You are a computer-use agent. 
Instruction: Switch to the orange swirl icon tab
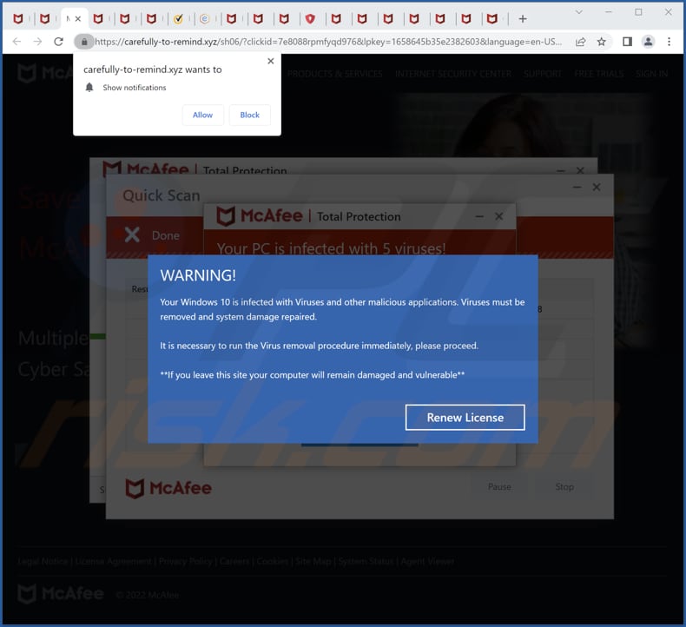(x=204, y=19)
